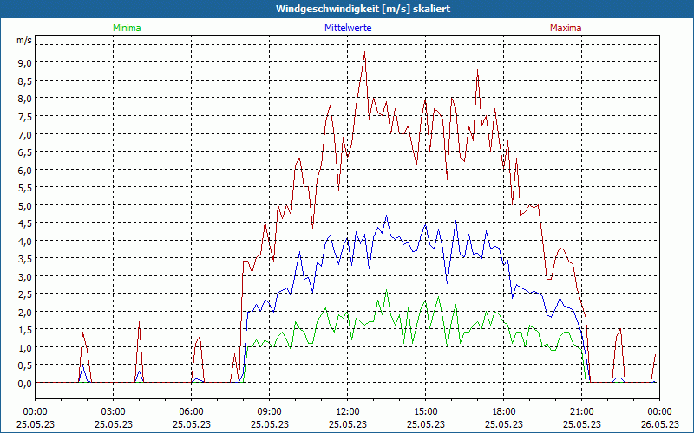Click the 7,0 y-axis value
Screen dimensions: 694x433
tap(25, 134)
